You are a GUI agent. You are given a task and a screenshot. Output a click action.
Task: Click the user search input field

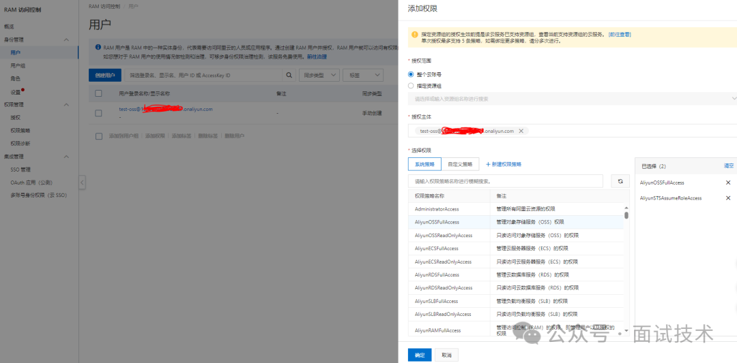tap(203, 75)
